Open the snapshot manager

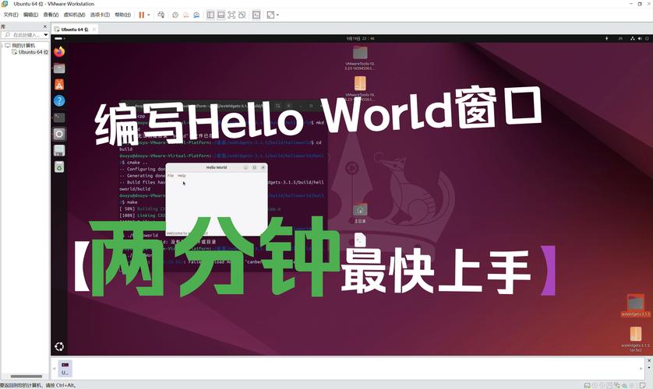196,15
